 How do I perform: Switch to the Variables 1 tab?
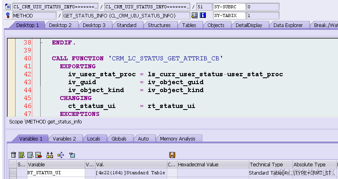31,139
